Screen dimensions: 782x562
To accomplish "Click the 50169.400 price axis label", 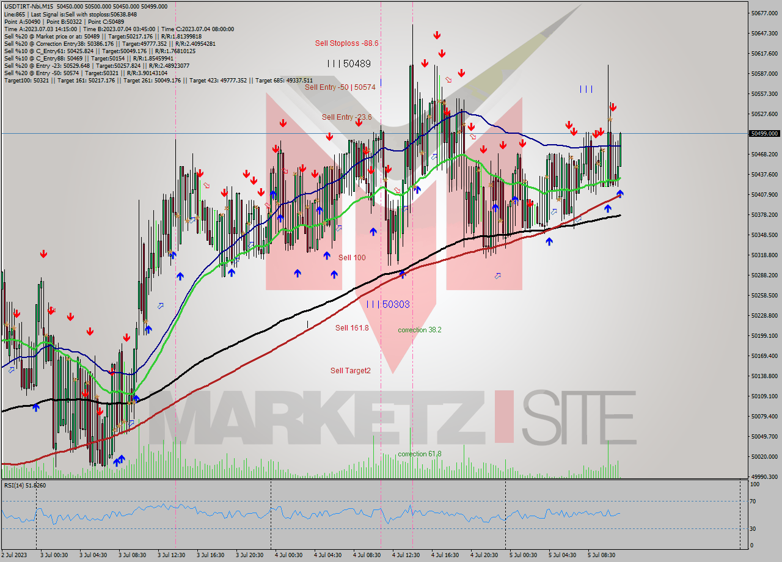I will [x=764, y=356].
